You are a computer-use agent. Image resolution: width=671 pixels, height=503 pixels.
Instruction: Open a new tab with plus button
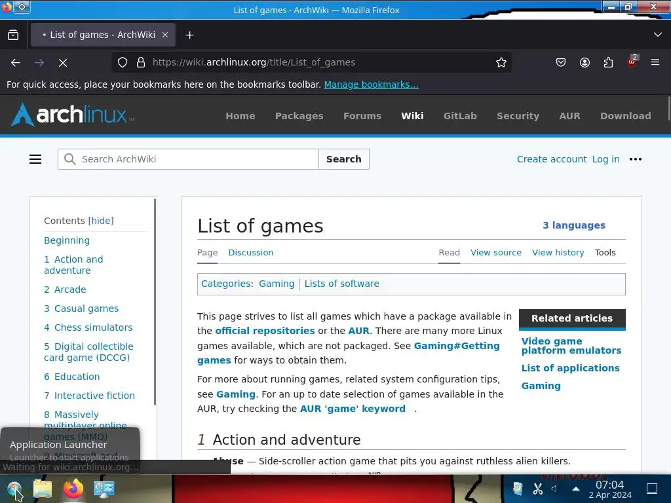[x=189, y=35]
